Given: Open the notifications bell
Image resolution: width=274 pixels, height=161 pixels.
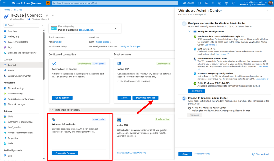Looking at the screenshot, I should [x=213, y=3].
